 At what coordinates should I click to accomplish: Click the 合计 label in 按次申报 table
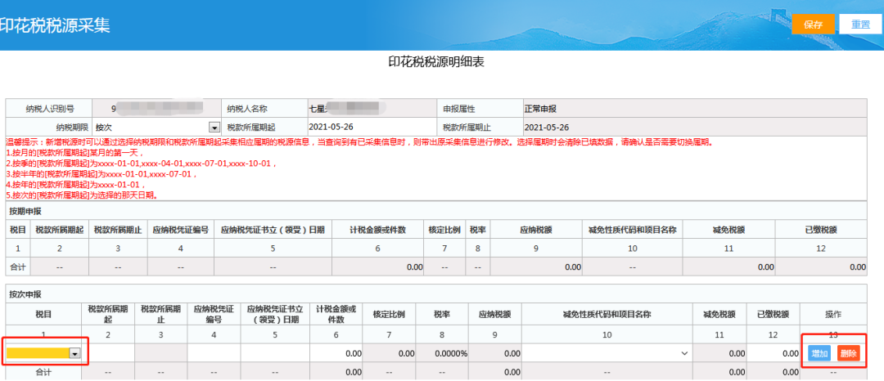pos(43,372)
